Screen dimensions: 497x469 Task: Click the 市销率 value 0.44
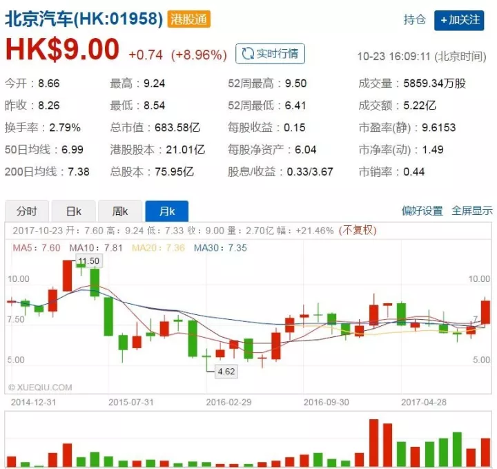click(414, 171)
